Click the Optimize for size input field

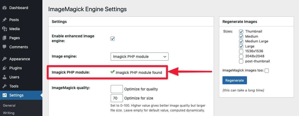[x=117, y=98]
